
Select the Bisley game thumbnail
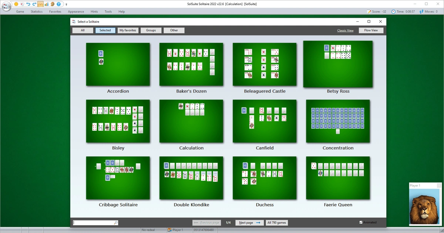(118, 121)
